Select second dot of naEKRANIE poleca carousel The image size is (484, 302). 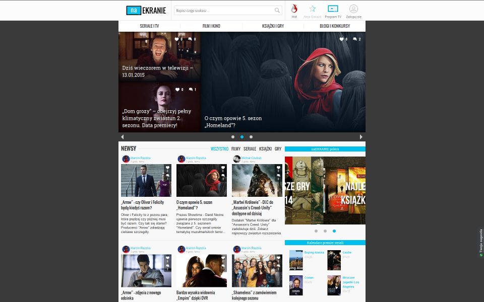pos(325,231)
